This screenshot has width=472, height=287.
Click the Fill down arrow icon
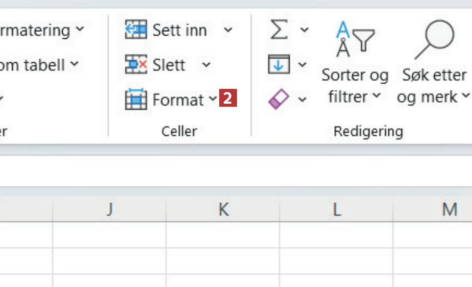pos(278,65)
